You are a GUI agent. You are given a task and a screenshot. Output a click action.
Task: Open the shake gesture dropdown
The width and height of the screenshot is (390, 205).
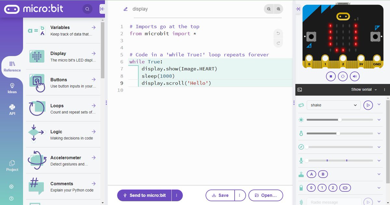coord(334,105)
